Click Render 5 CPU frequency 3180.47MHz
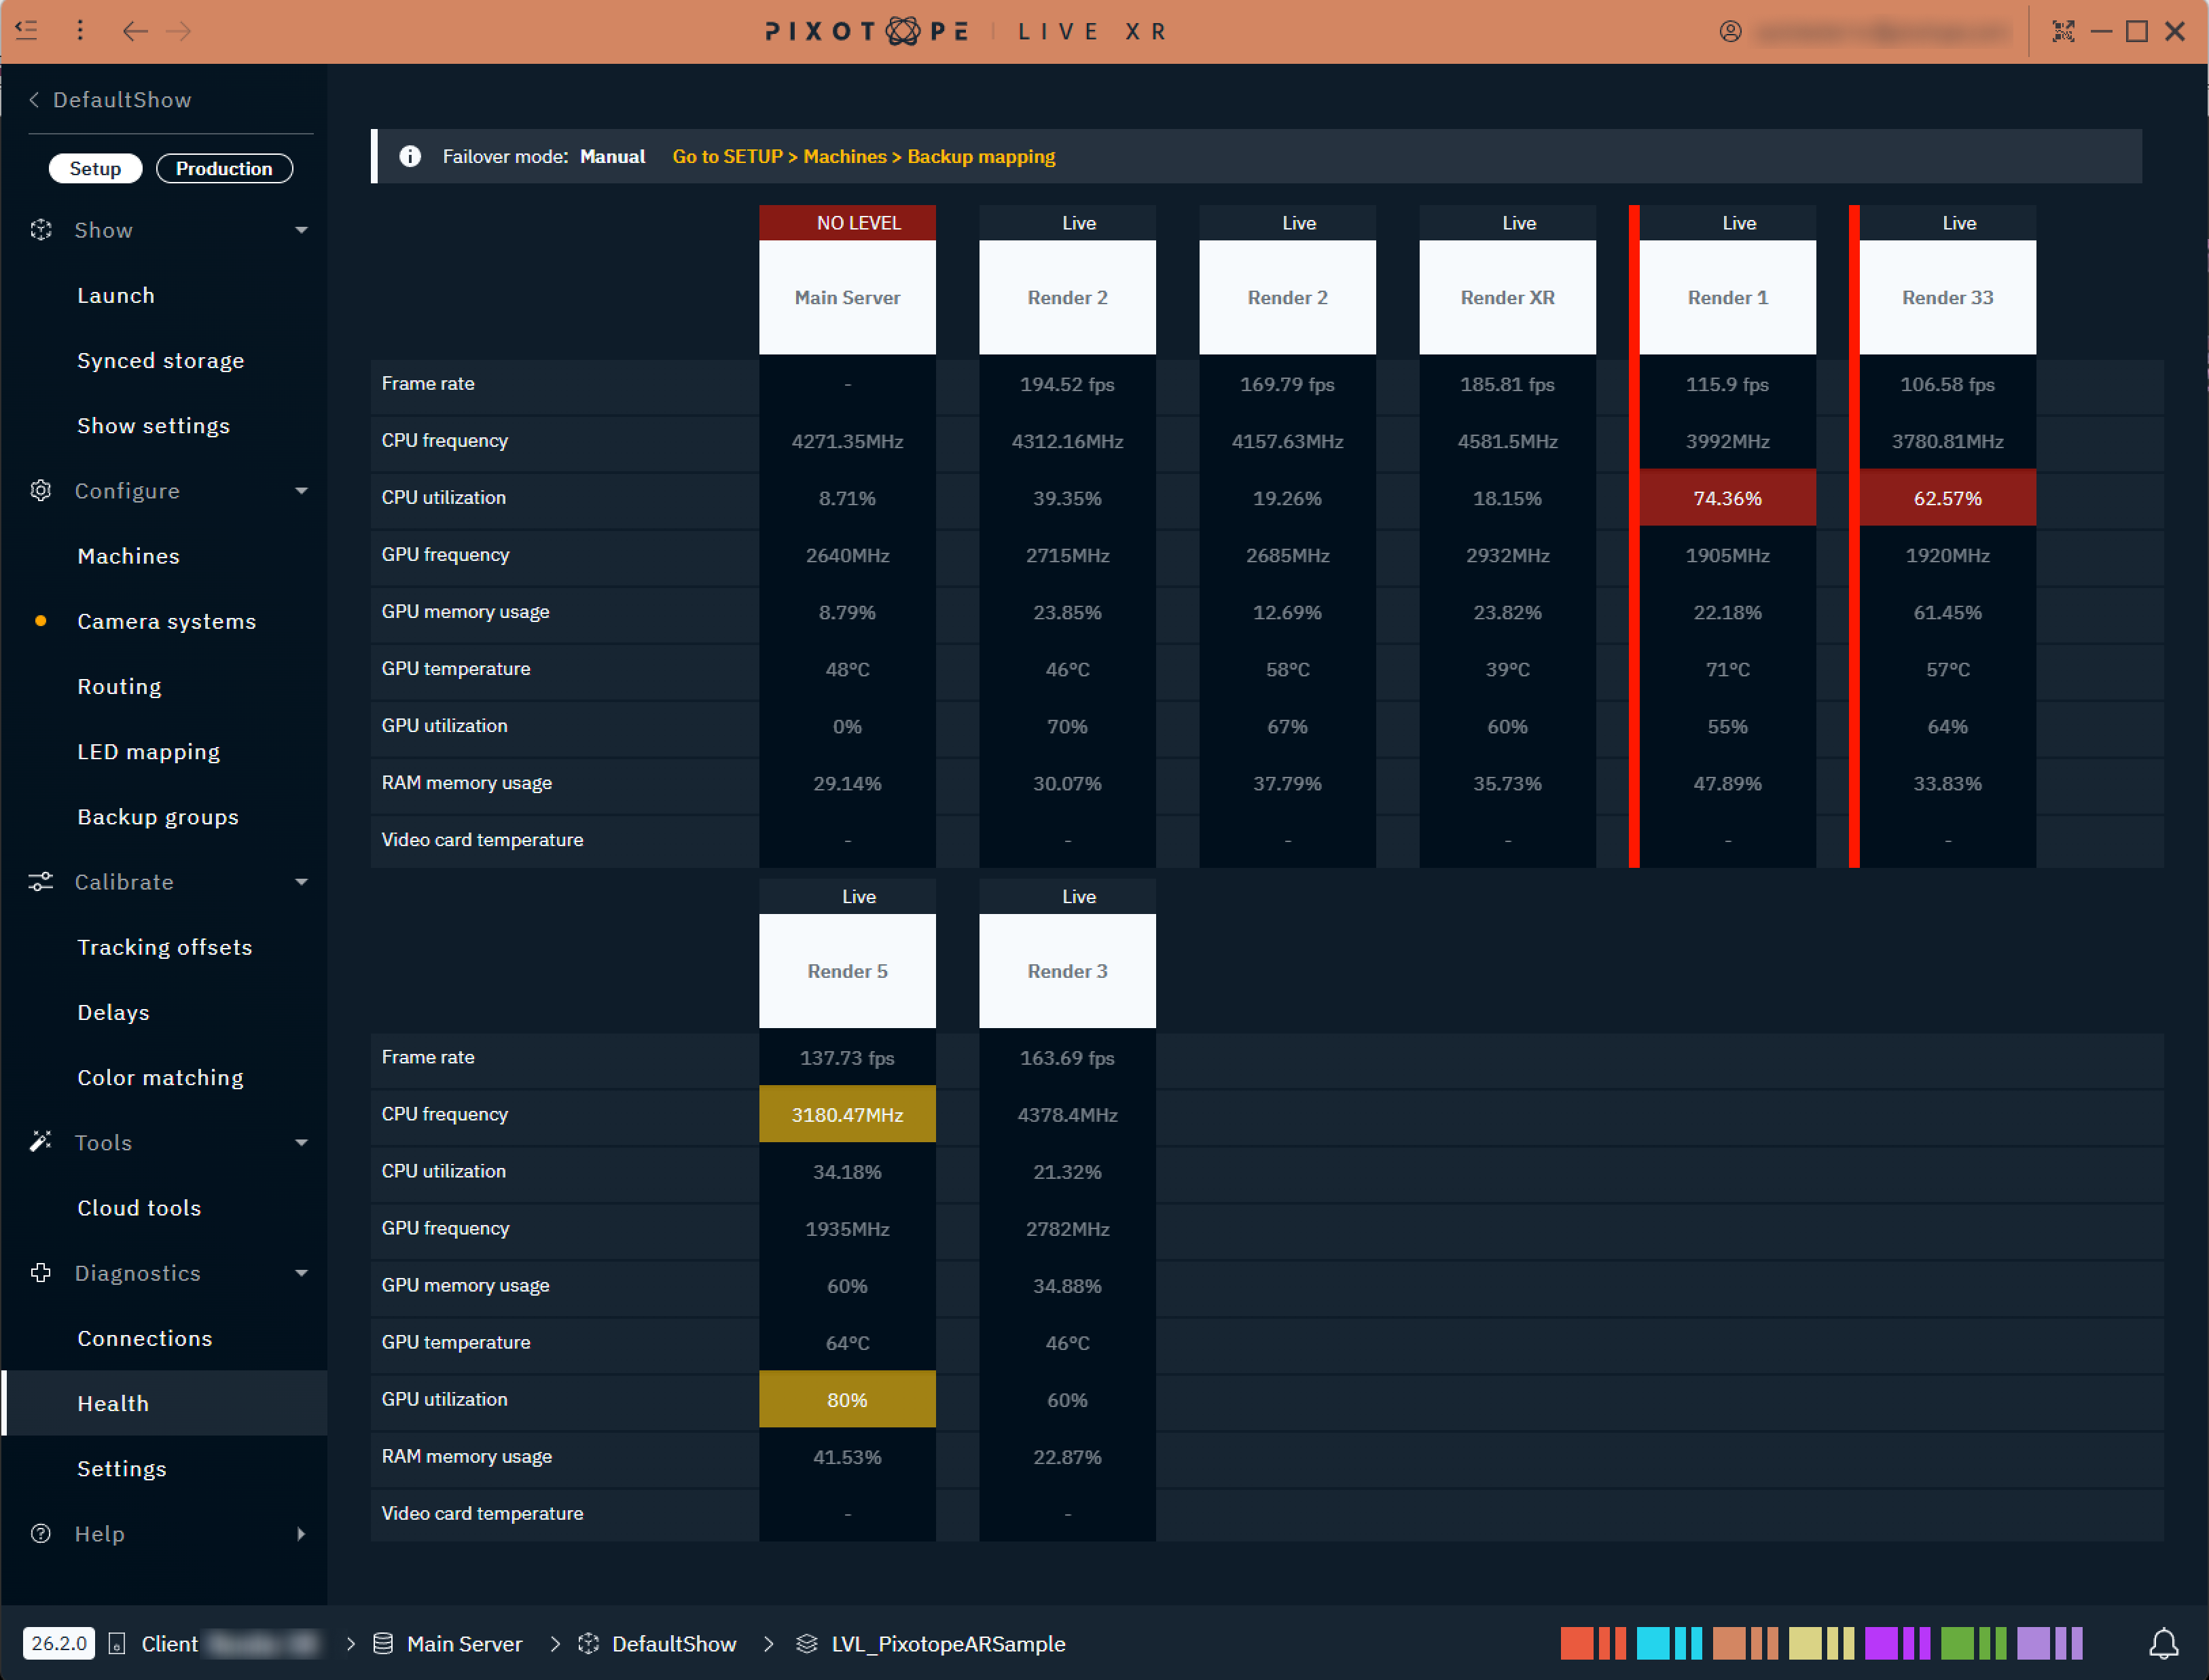Screen dimensions: 2209x1680 click(847, 1114)
